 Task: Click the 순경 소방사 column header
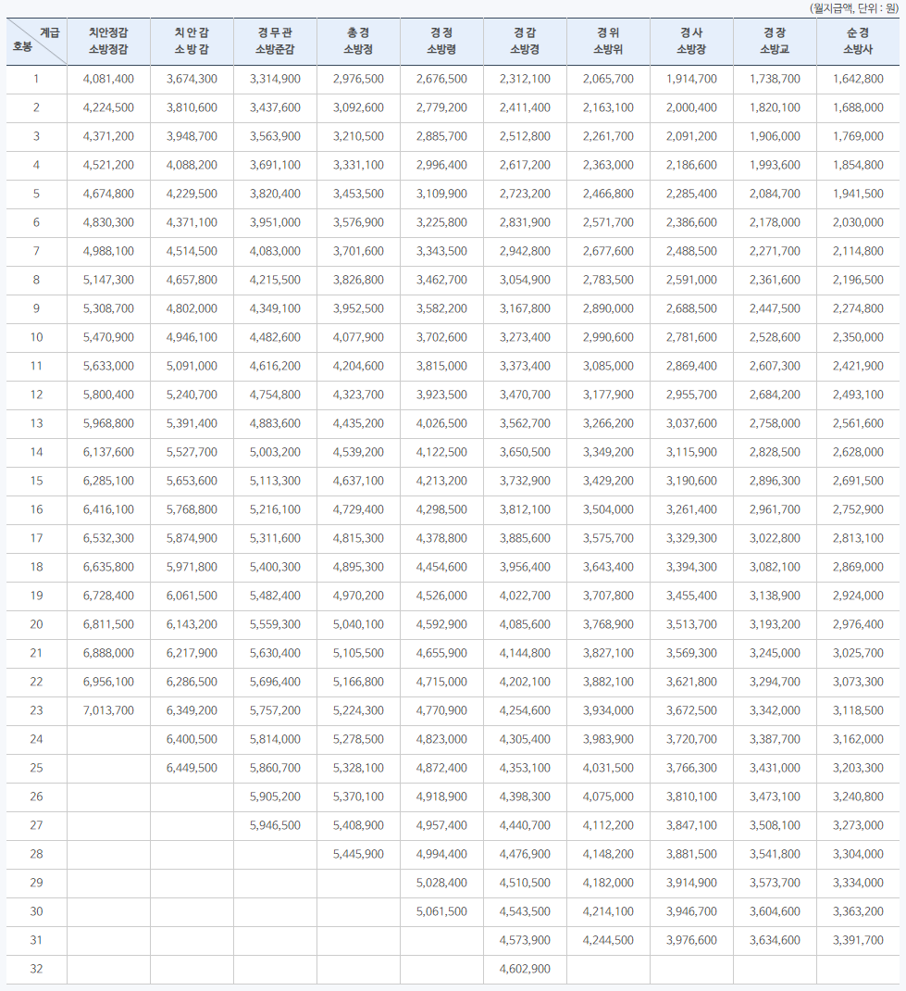click(859, 41)
